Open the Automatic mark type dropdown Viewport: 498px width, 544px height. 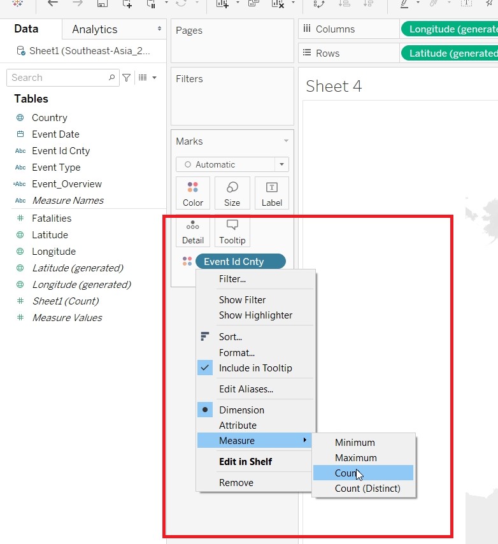[232, 164]
